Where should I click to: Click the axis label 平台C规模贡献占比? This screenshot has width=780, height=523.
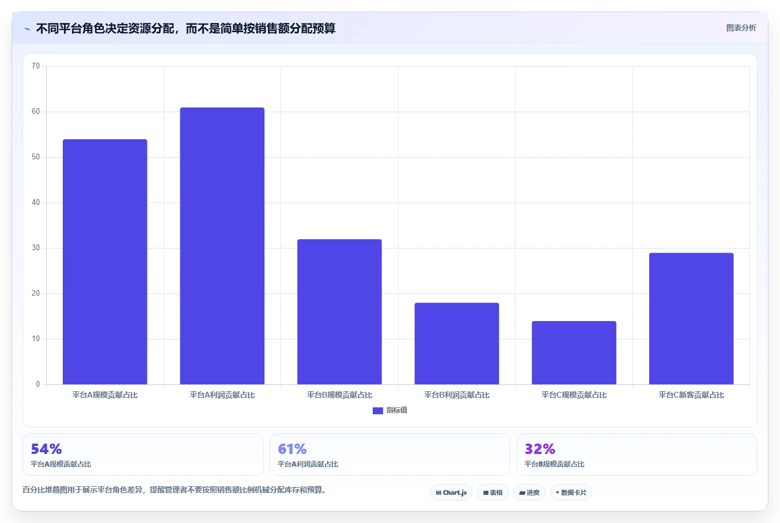574,395
